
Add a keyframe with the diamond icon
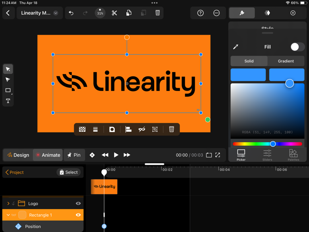pos(92,155)
